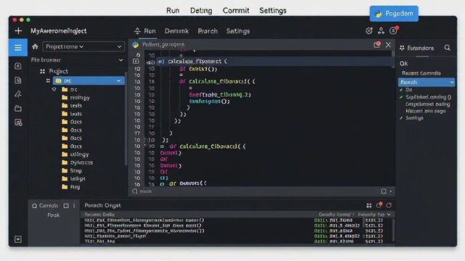
Task: Click the editor tab icon with red dot
Action: (376, 45)
